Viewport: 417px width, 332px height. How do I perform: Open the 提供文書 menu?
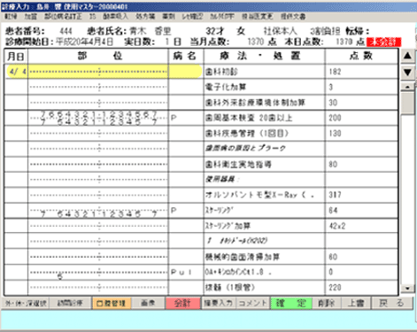coord(293,17)
